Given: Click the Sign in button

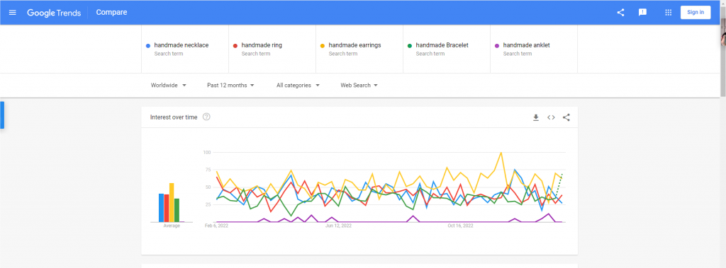Looking at the screenshot, I should pos(696,13).
